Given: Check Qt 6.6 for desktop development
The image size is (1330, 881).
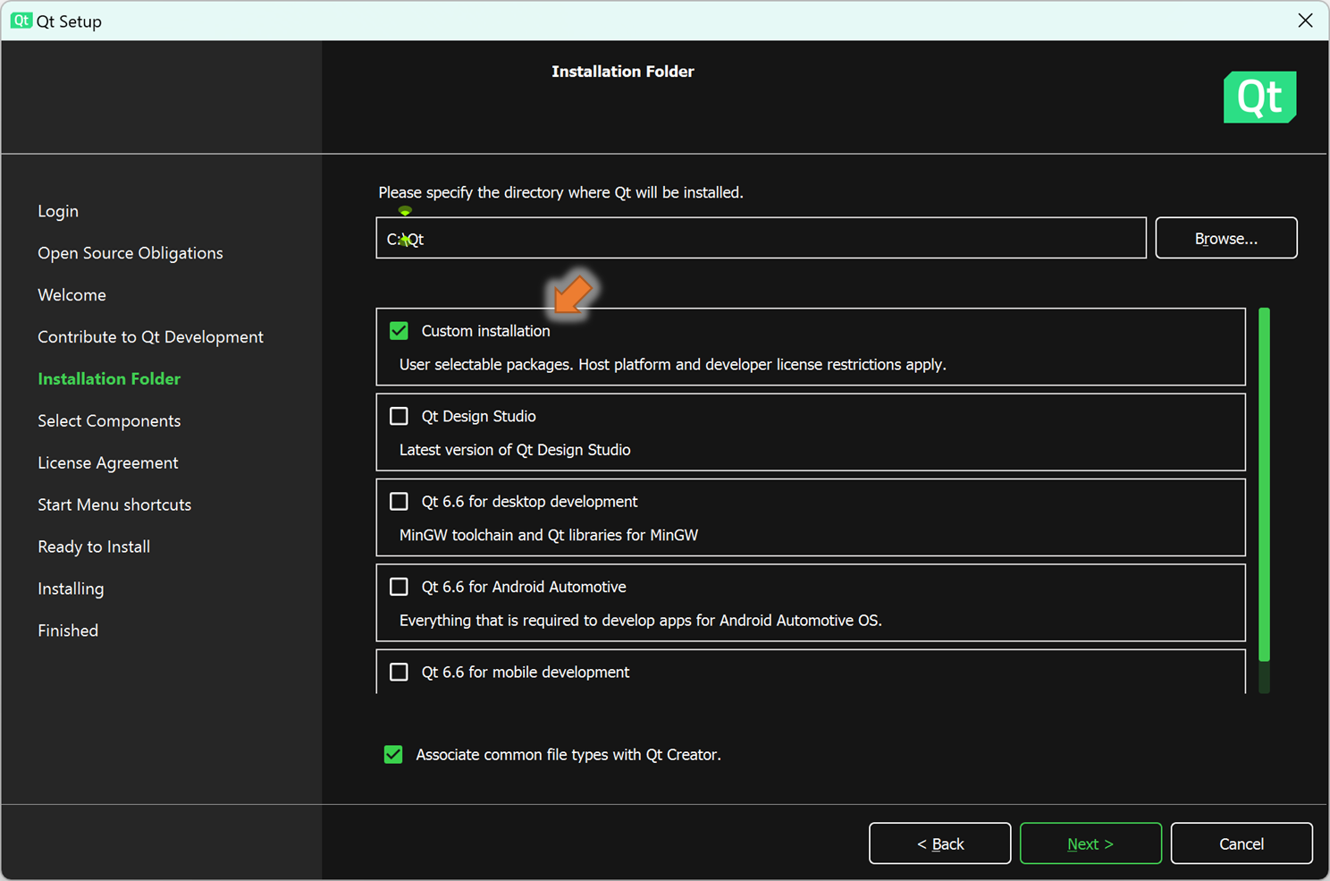Looking at the screenshot, I should click(x=399, y=501).
